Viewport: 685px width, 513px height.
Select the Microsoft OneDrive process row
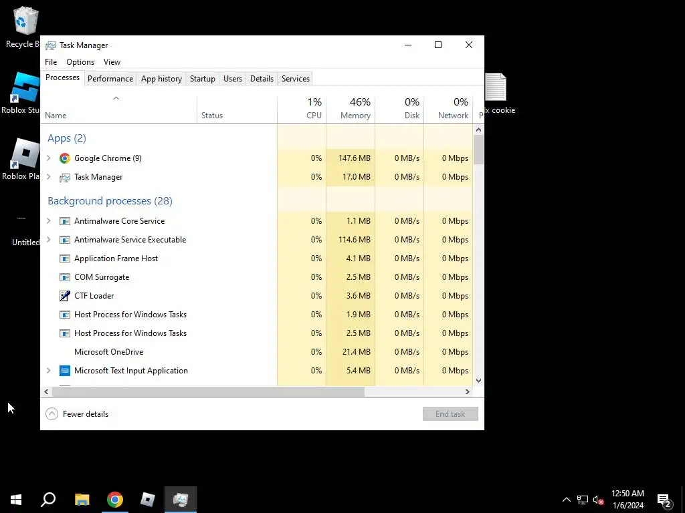click(x=257, y=352)
